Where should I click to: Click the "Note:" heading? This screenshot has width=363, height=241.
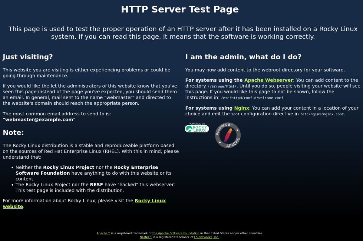click(x=13, y=132)
